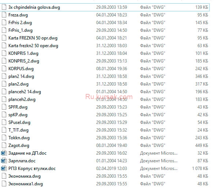Click Word icon of РПЗ Корпус втулки.doc

point(4,169)
